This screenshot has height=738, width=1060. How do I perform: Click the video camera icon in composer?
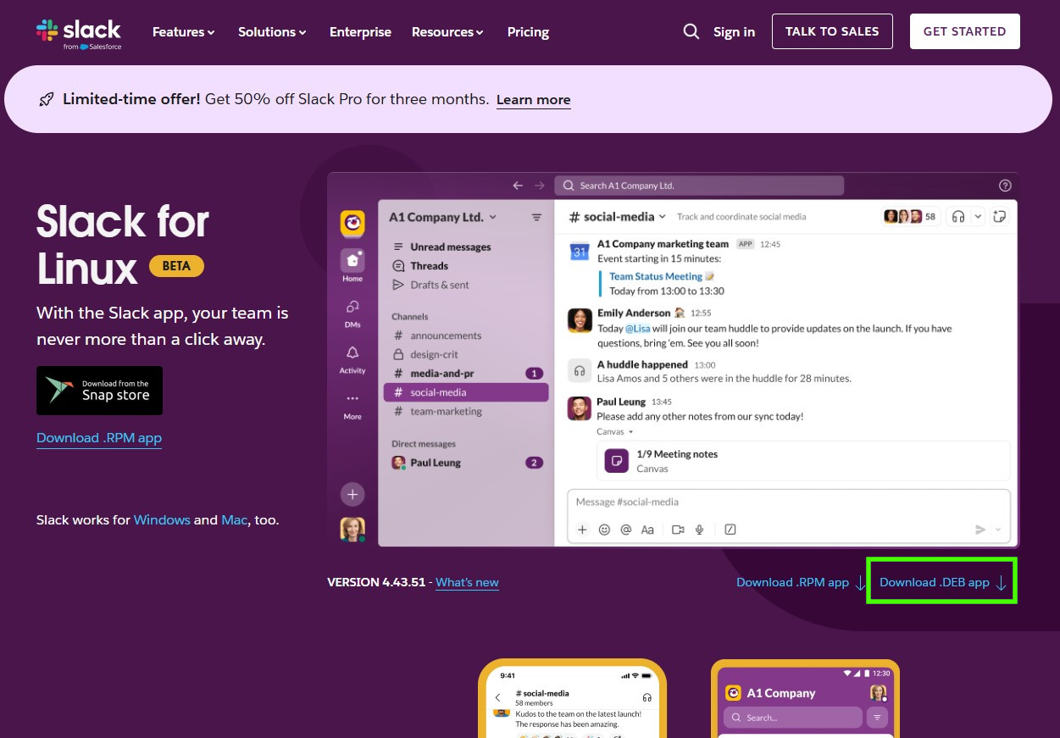tap(678, 530)
